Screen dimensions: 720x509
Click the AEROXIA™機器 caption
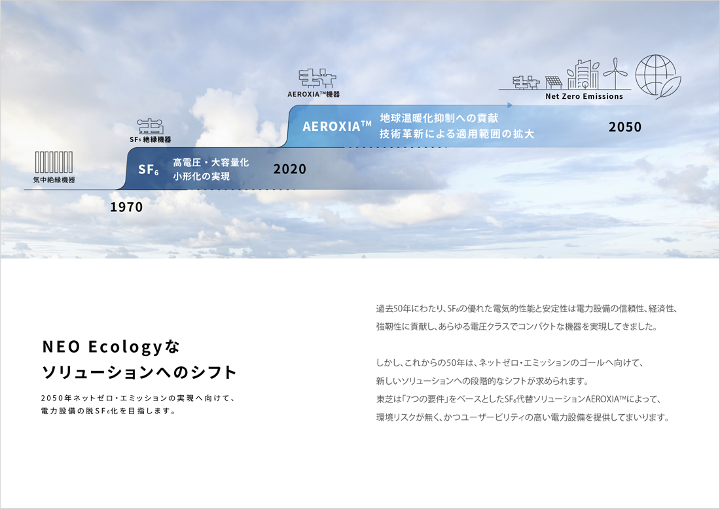[314, 94]
